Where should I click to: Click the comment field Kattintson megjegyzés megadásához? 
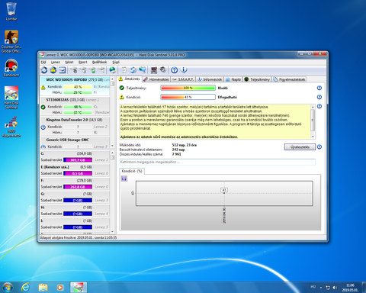pos(217,162)
